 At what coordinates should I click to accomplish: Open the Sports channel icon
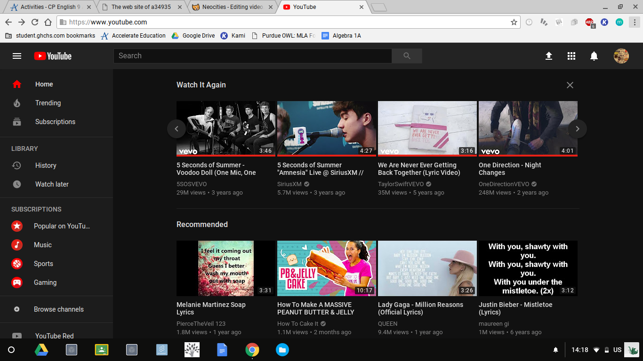(x=17, y=264)
